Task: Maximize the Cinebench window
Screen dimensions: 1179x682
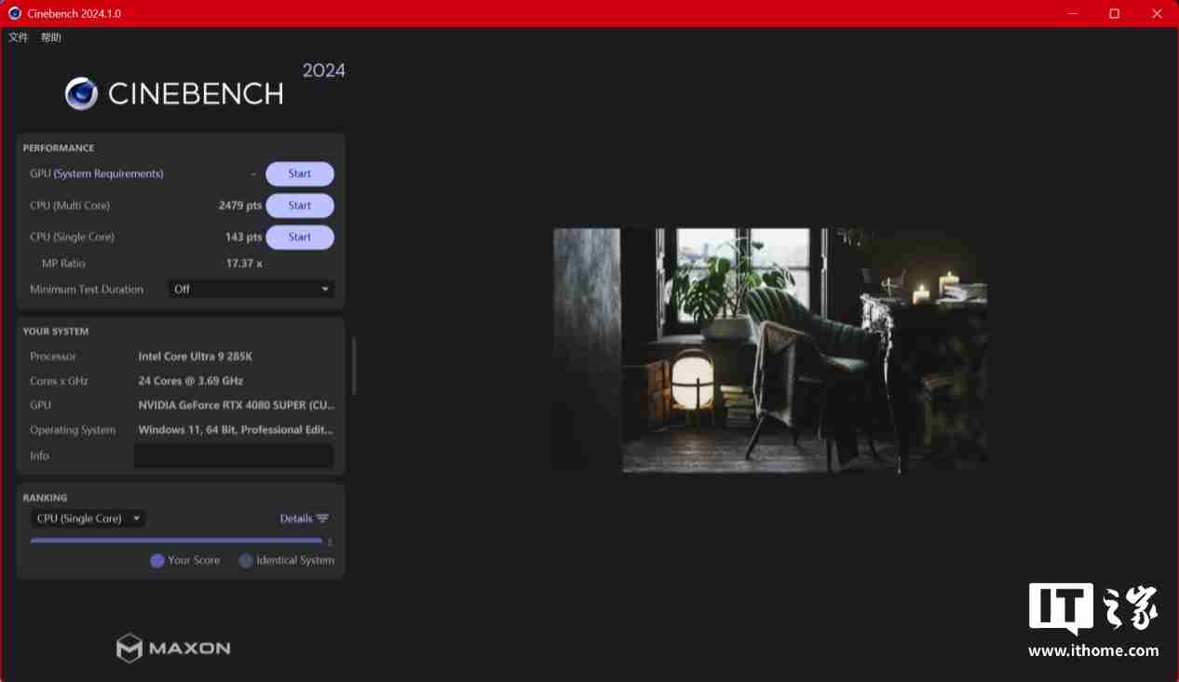Action: tap(1114, 13)
